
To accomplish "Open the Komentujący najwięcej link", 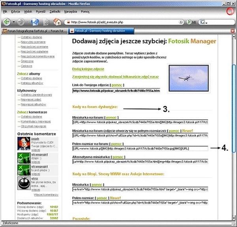I will point(36,122).
